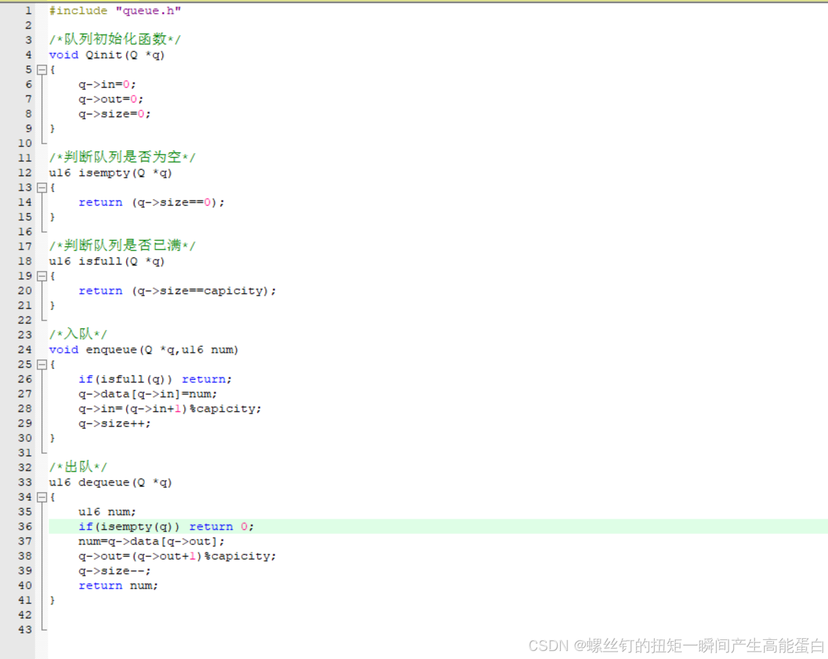828x659 pixels.
Task: Click the #include "queue.h" line
Action: [x=115, y=11]
